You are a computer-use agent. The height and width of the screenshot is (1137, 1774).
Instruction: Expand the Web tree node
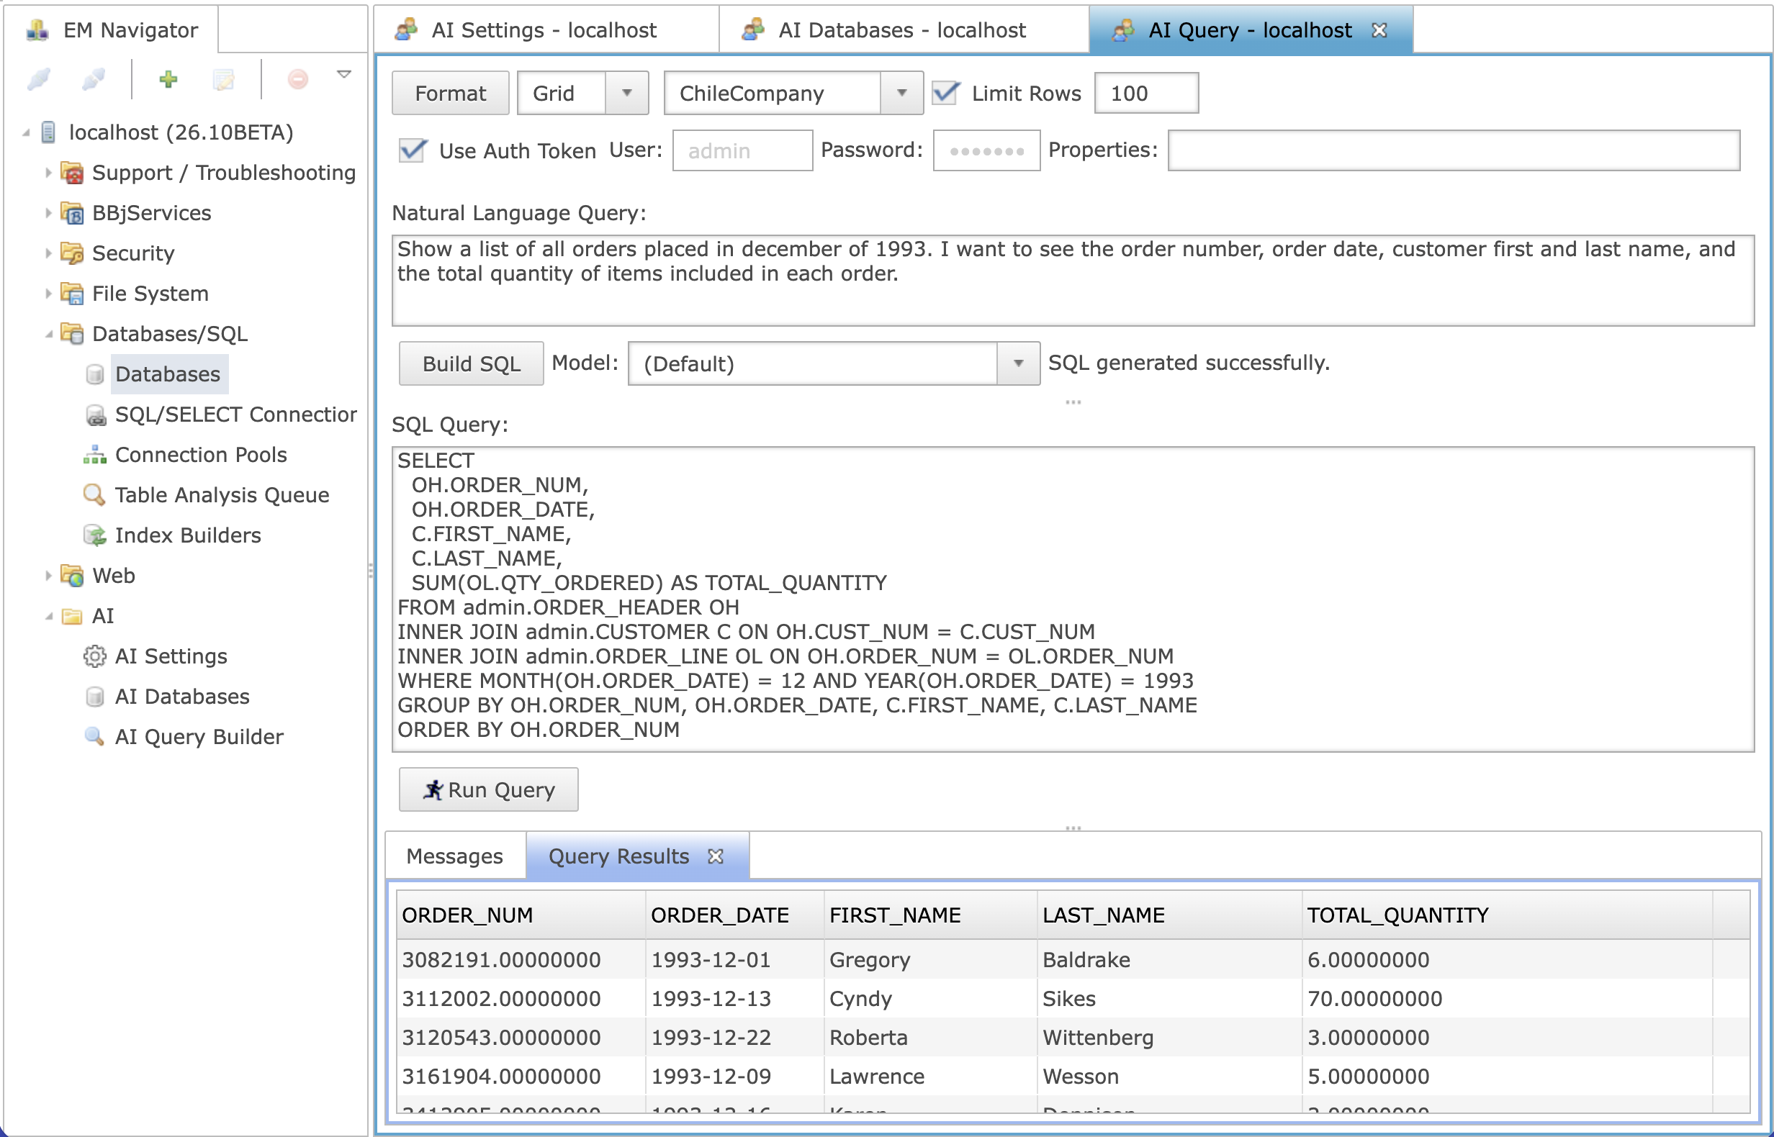coord(48,575)
